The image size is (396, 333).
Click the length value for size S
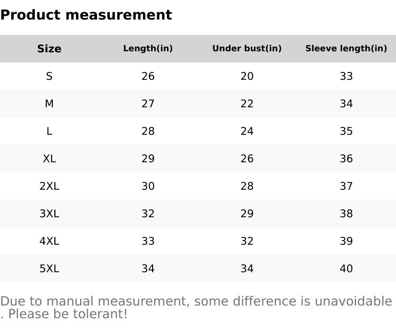(x=148, y=76)
